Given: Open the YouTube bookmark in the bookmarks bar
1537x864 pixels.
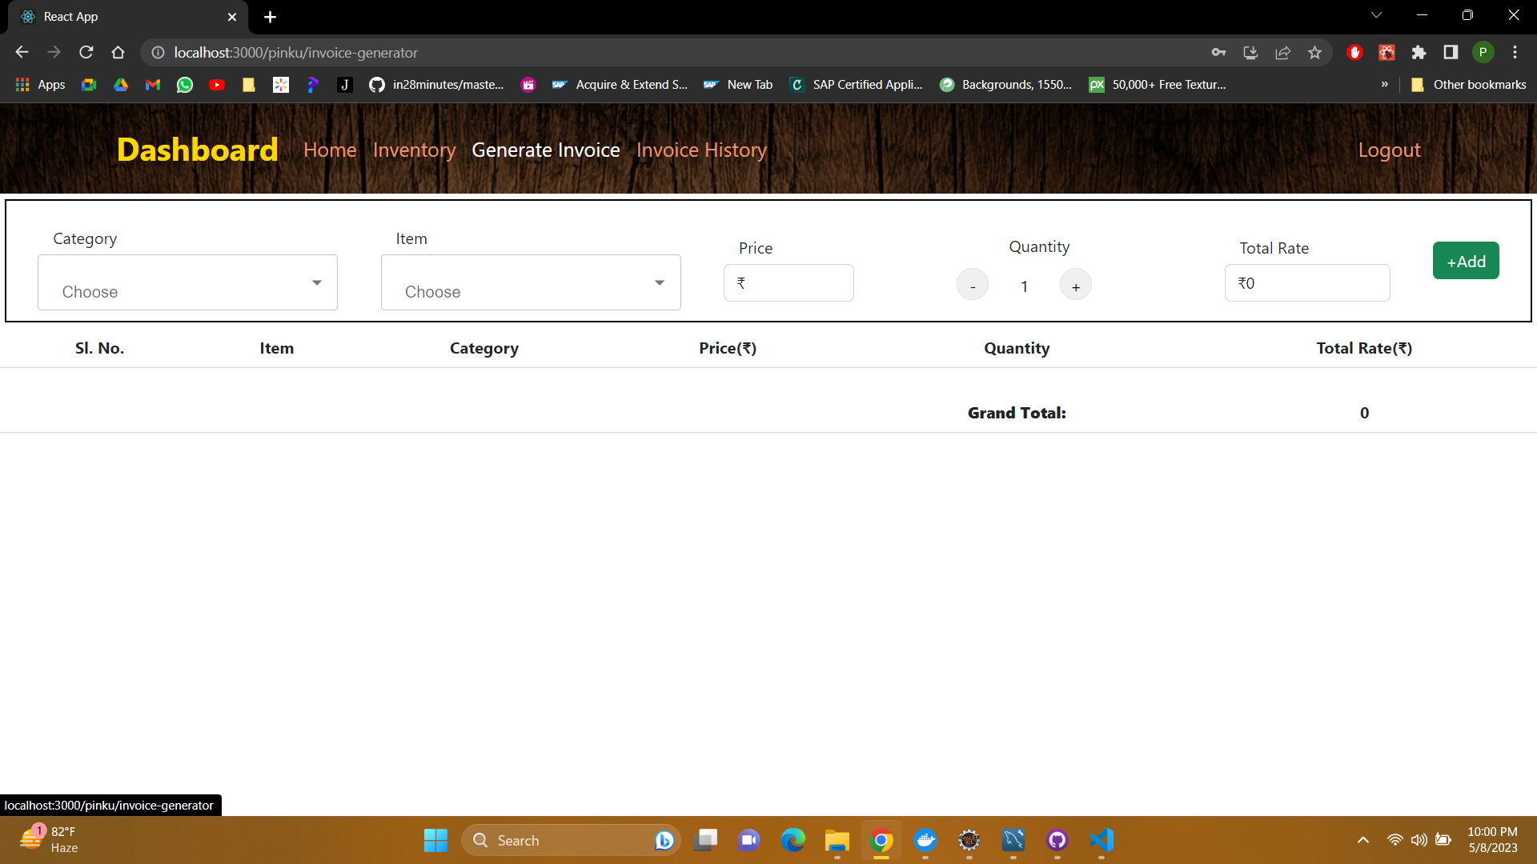Looking at the screenshot, I should pos(216,84).
